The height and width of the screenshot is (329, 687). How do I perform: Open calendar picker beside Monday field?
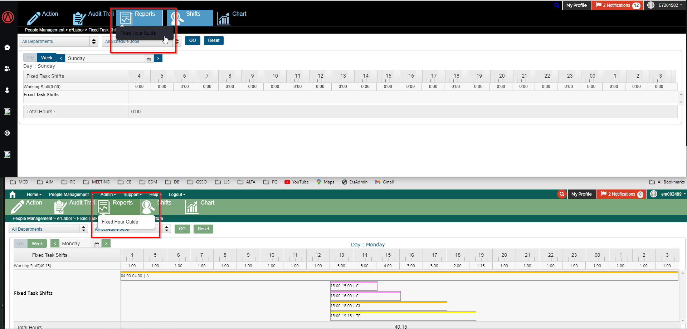(97, 244)
